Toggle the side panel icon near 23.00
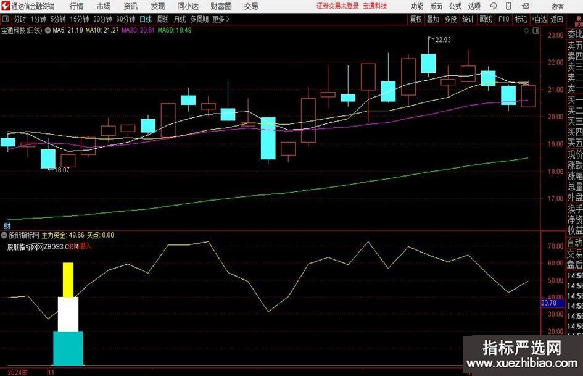Viewport: 583px width, 376px height. pyautogui.click(x=535, y=31)
